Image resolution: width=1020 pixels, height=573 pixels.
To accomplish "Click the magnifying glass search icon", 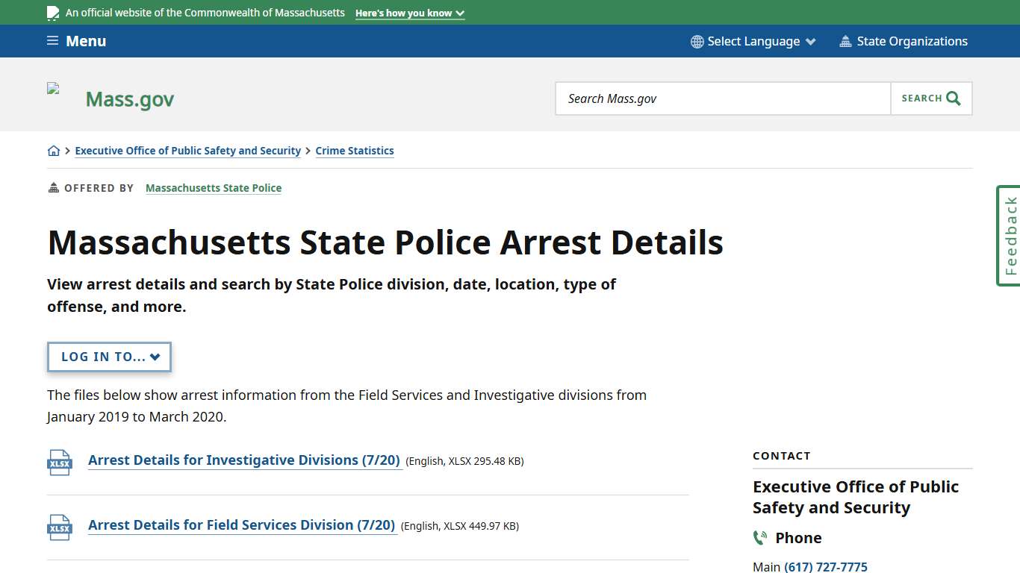I will [x=953, y=98].
